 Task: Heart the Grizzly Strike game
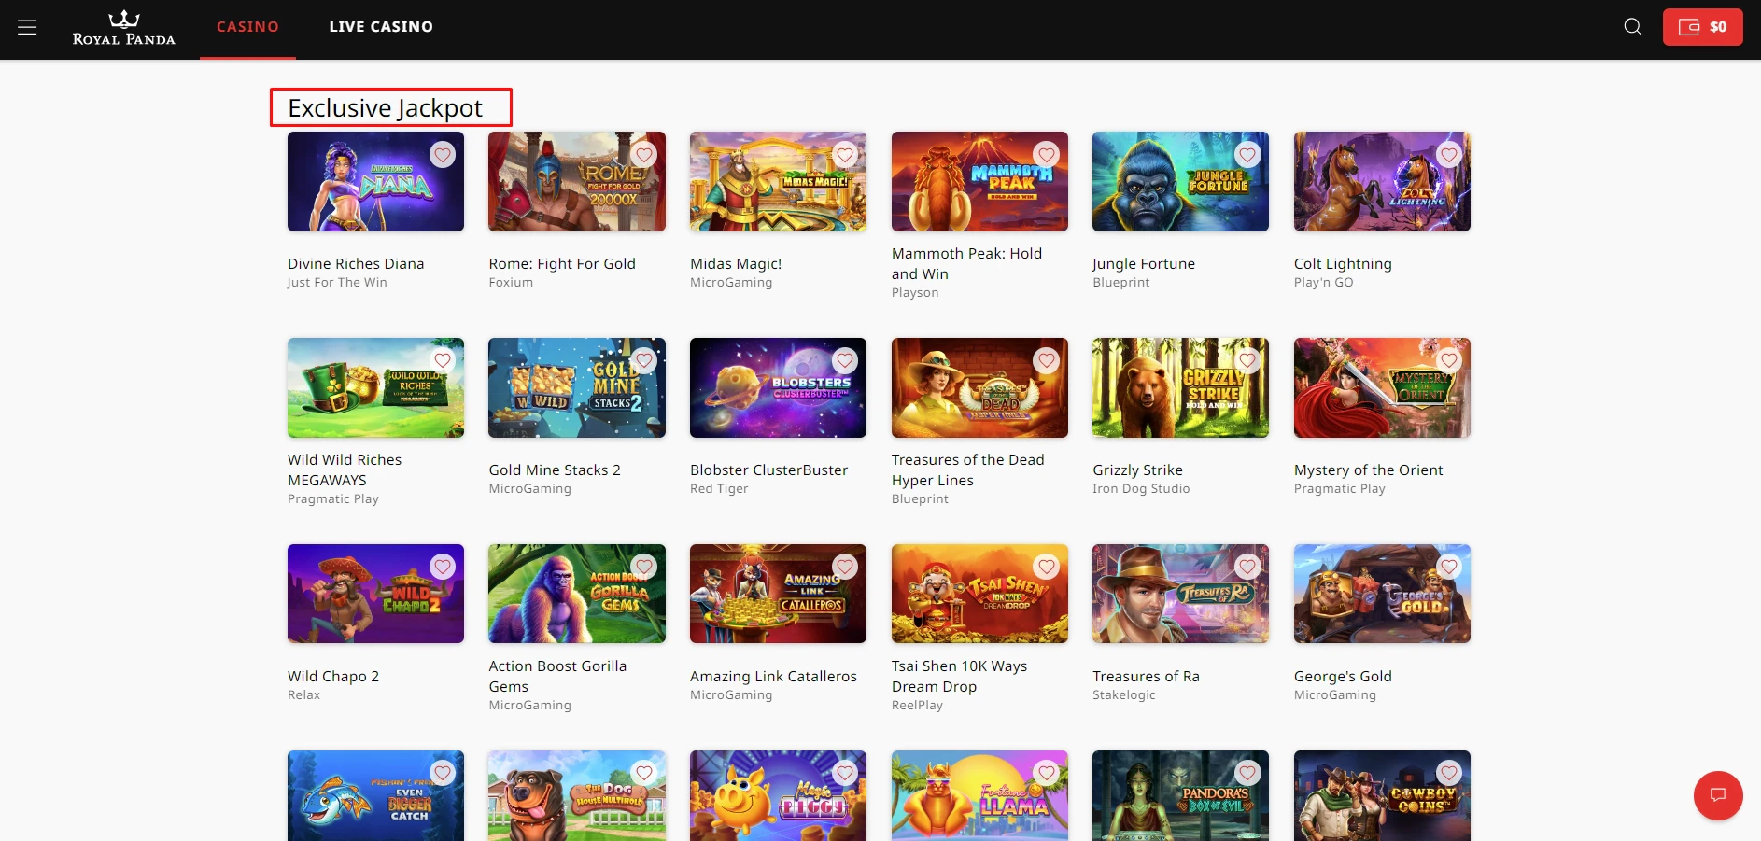pyautogui.click(x=1247, y=360)
